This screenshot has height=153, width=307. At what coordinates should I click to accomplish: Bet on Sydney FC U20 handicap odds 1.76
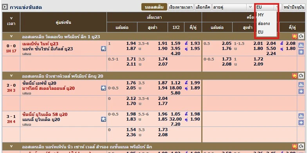[x=131, y=83]
